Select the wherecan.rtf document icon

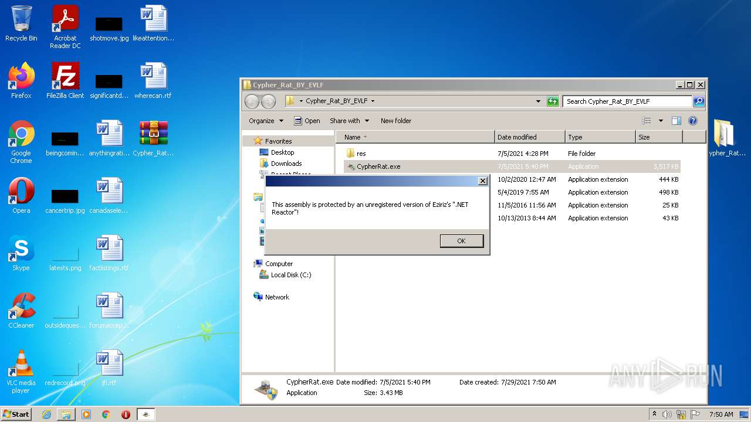coord(153,81)
